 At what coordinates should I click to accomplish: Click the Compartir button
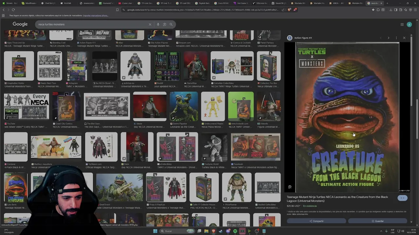316,221
